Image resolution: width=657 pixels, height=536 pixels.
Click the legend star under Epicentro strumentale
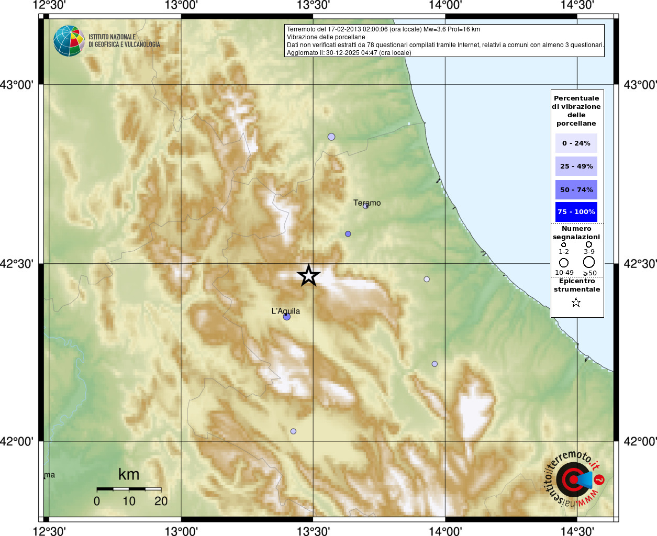click(x=576, y=303)
